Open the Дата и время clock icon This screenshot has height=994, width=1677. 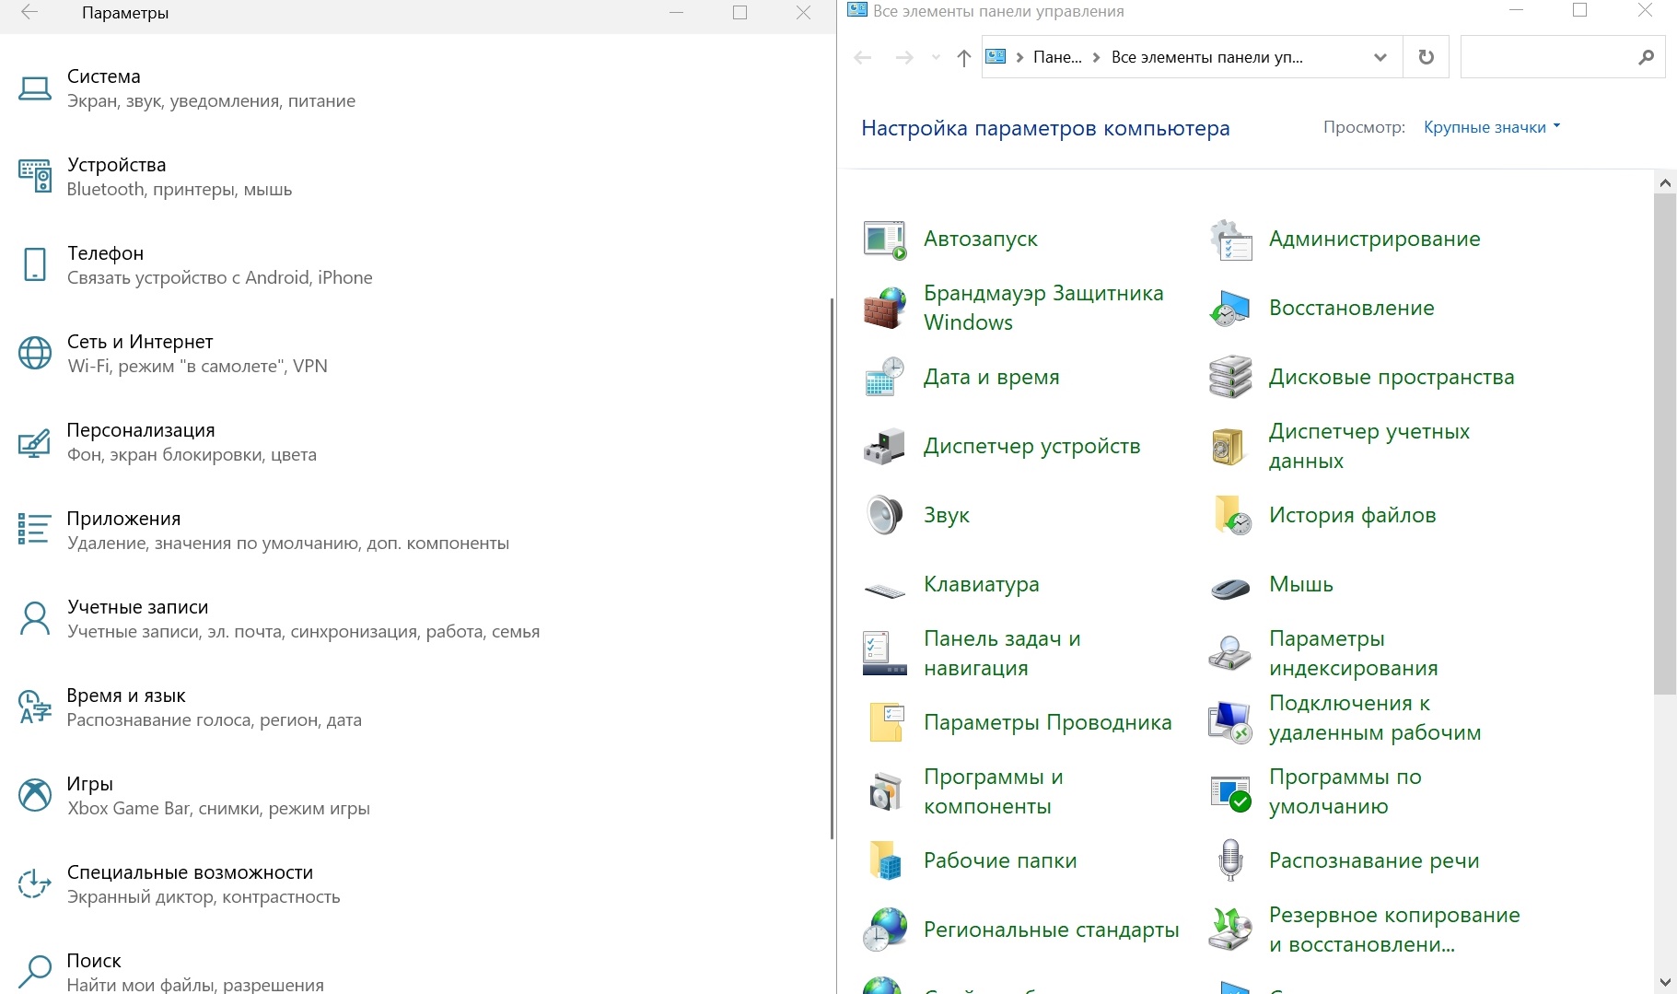point(884,378)
